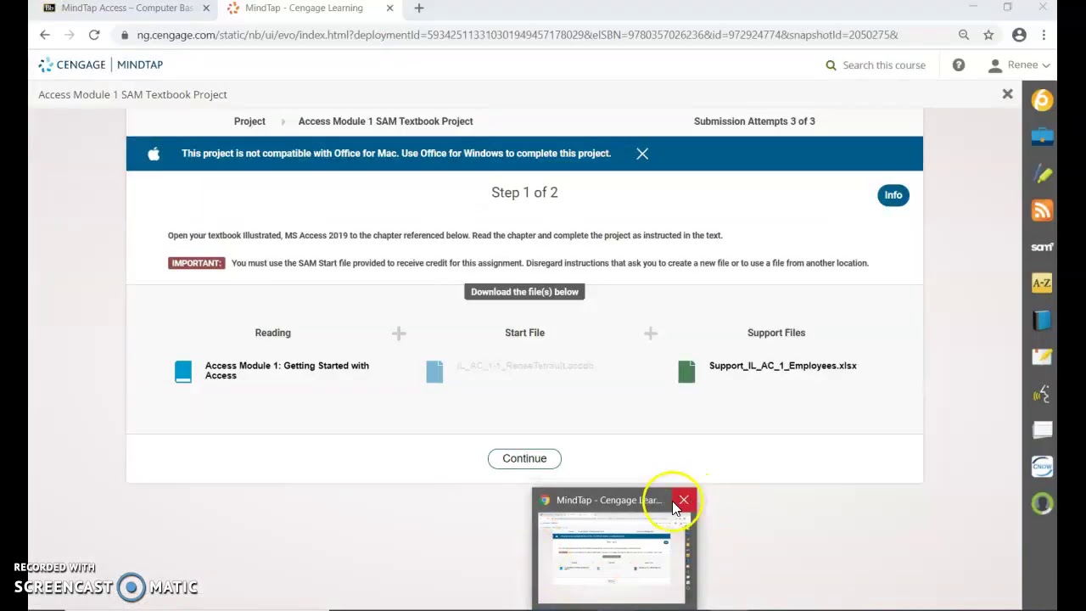Open the blue book app in sidebar
Screen dimensions: 1086x611
[x=1042, y=320]
